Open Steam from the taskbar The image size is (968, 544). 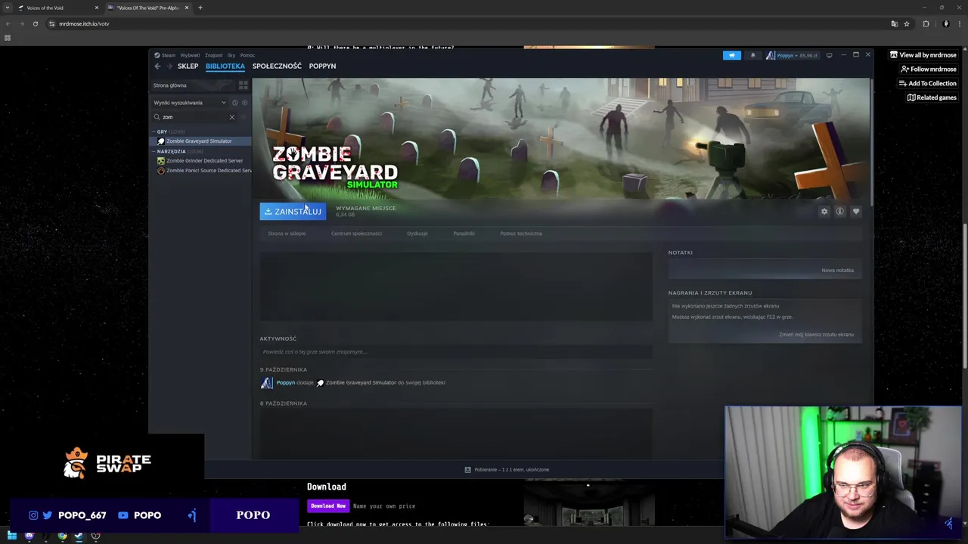[x=79, y=536]
